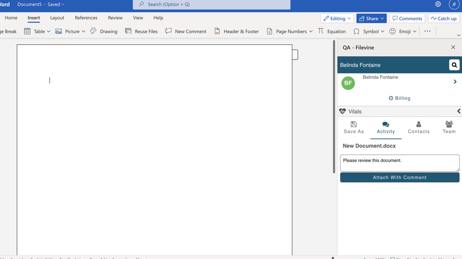The image size is (462, 259).
Task: Switch to the Activity tab
Action: tap(386, 127)
